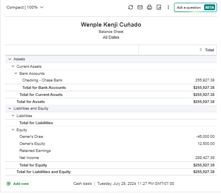Click the Balance Sheet report title
This screenshot has width=221, height=195.
click(111, 32)
